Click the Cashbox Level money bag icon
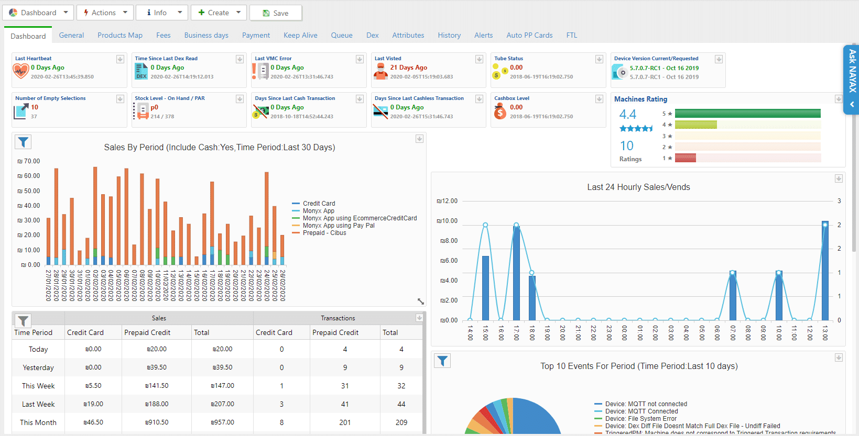859x436 pixels. coord(500,111)
